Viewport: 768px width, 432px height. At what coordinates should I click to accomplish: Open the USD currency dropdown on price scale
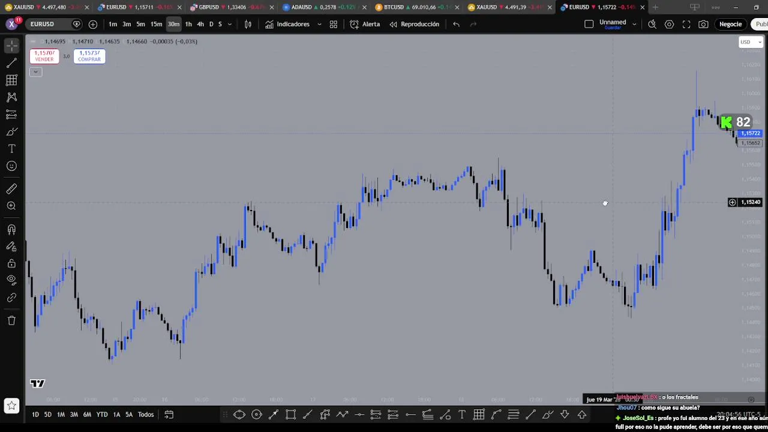750,42
